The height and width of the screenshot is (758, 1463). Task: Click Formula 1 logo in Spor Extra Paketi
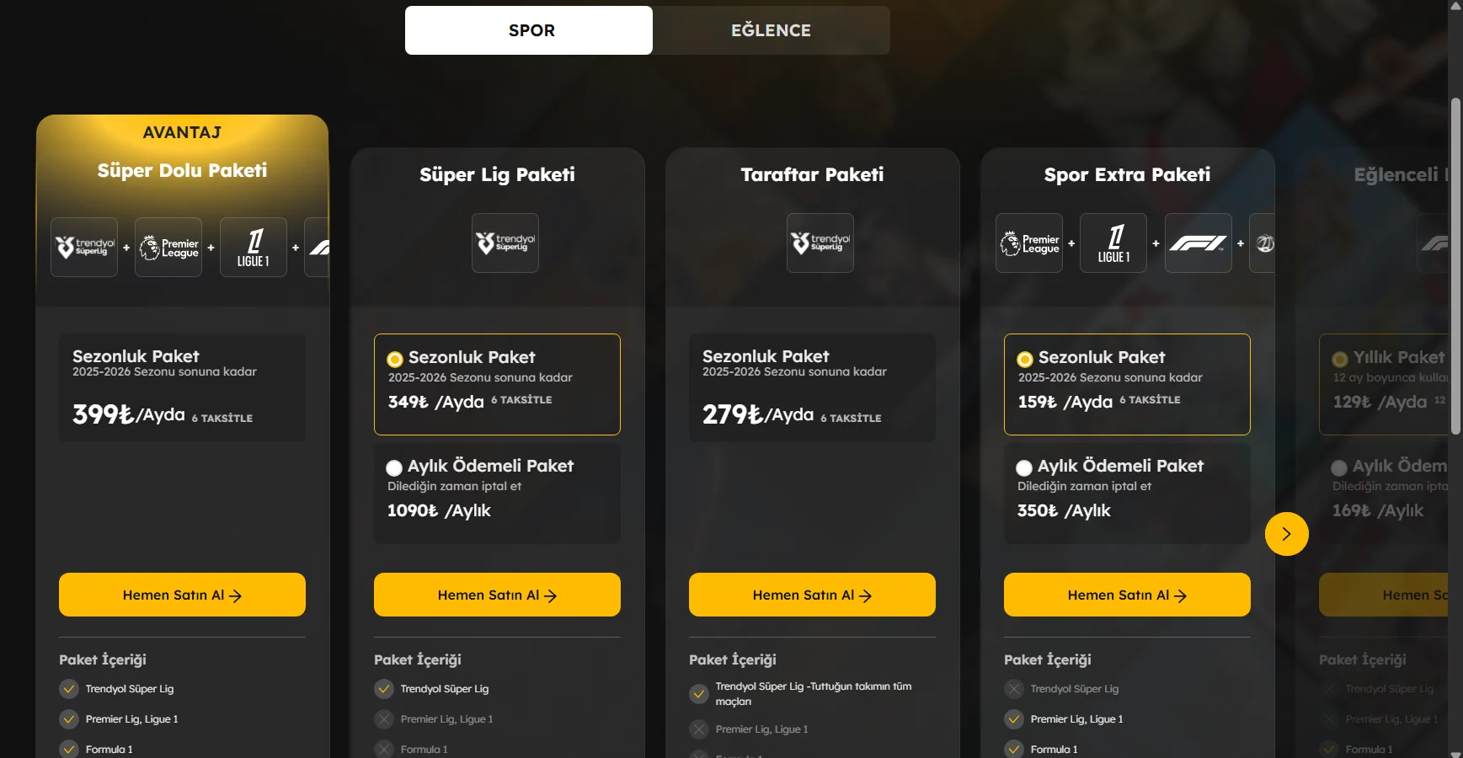point(1198,243)
